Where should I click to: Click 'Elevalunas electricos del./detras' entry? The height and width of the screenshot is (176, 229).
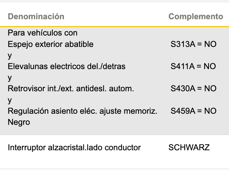click(x=67, y=66)
